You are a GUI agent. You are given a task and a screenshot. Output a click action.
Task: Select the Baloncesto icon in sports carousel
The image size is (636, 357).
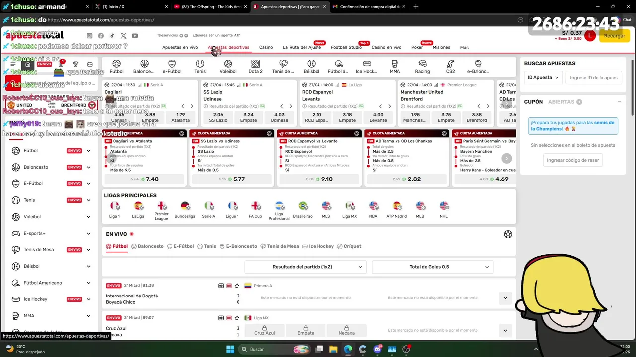144,66
